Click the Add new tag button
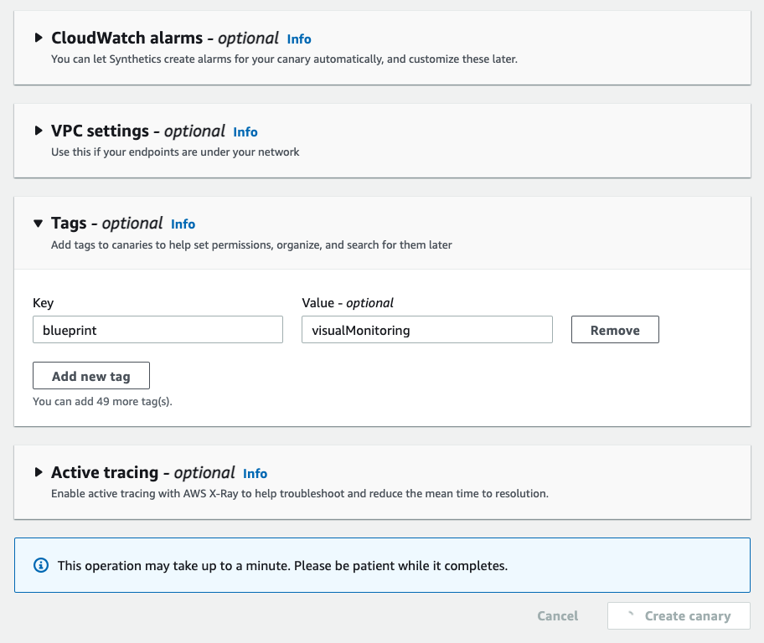 (90, 375)
